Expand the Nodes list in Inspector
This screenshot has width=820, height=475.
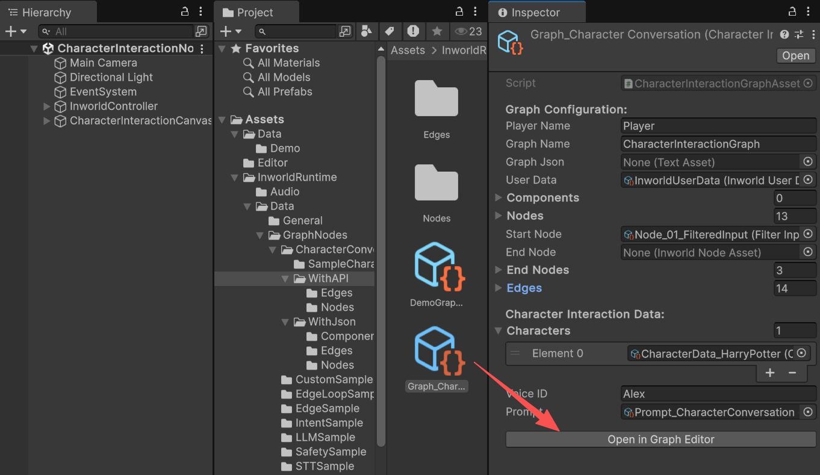499,216
